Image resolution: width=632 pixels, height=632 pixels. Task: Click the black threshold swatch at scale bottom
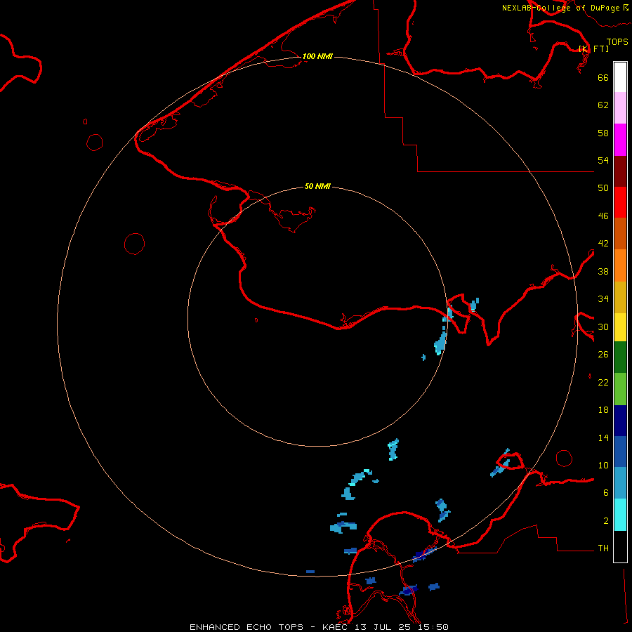click(620, 546)
